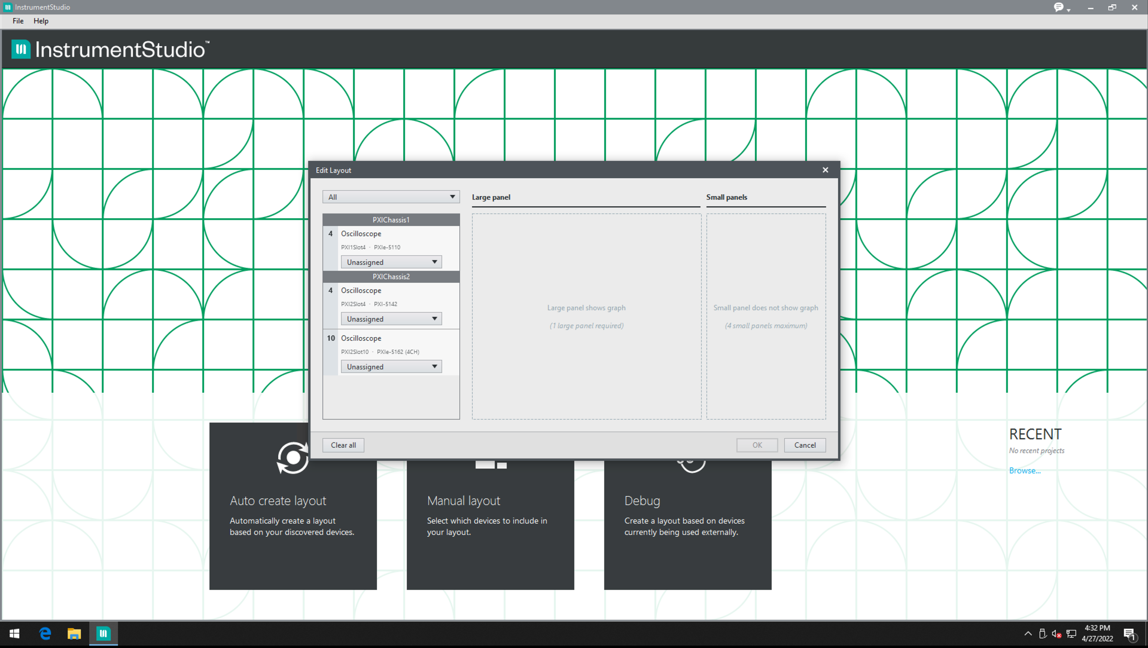Click the PXIChassis2 header row
Viewport: 1148px width, 648px height.
(x=391, y=277)
